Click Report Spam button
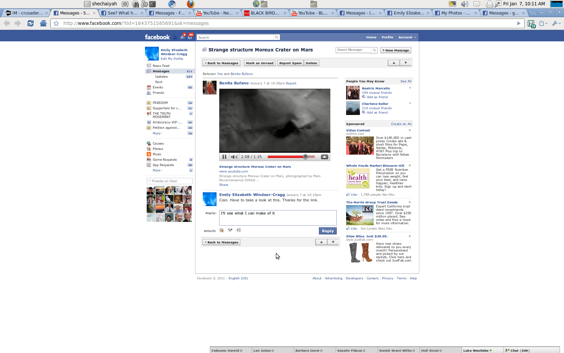Screen dimensions: 564x353 click(x=290, y=63)
